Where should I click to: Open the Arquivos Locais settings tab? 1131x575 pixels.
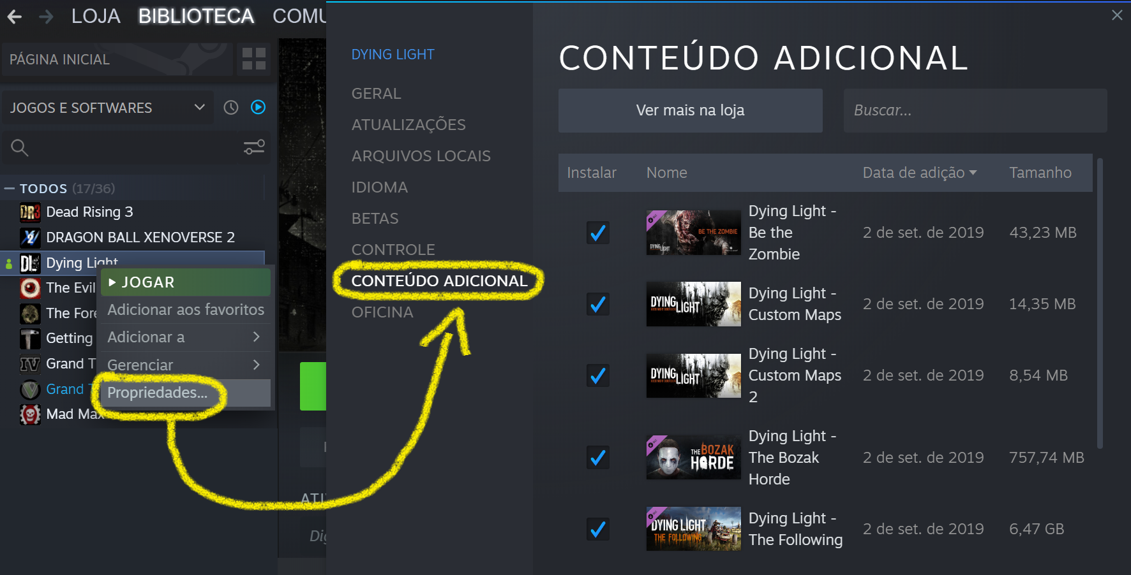click(x=421, y=156)
